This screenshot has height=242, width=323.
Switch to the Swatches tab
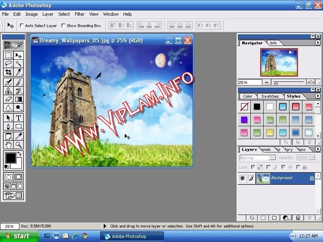(270, 96)
